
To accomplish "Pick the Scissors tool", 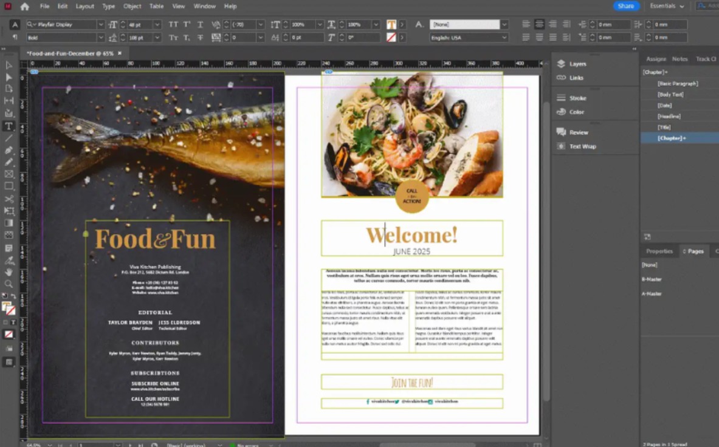I will (x=9, y=199).
